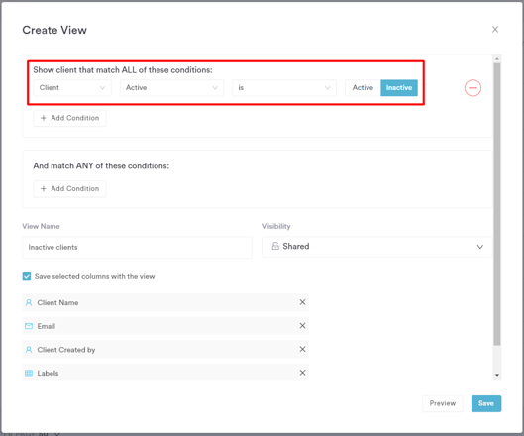
Task: Remove the Labels column with its X
Action: coord(302,373)
